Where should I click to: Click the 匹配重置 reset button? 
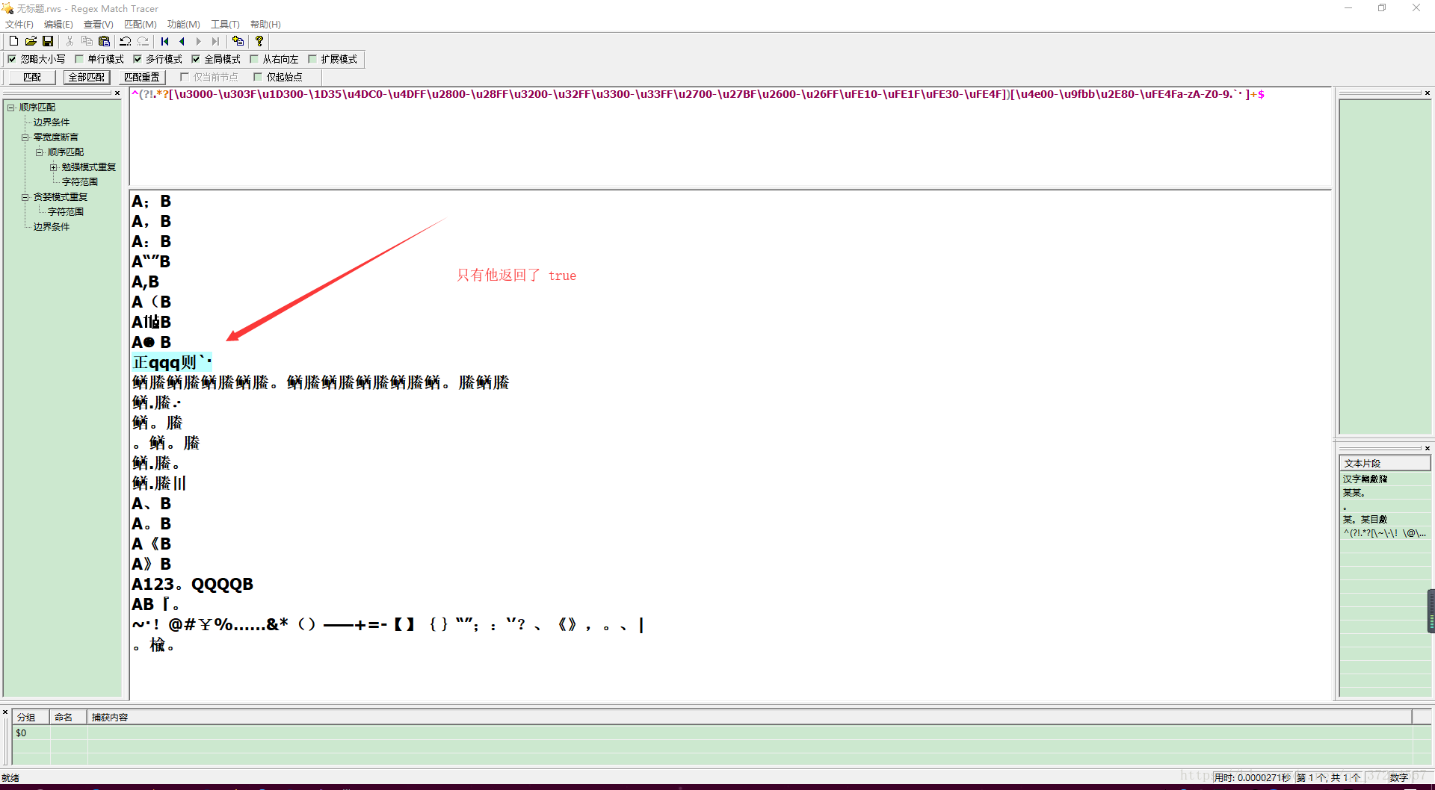[x=141, y=77]
